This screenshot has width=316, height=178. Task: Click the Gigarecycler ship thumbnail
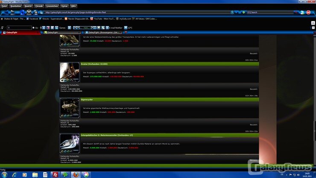tap(70, 108)
